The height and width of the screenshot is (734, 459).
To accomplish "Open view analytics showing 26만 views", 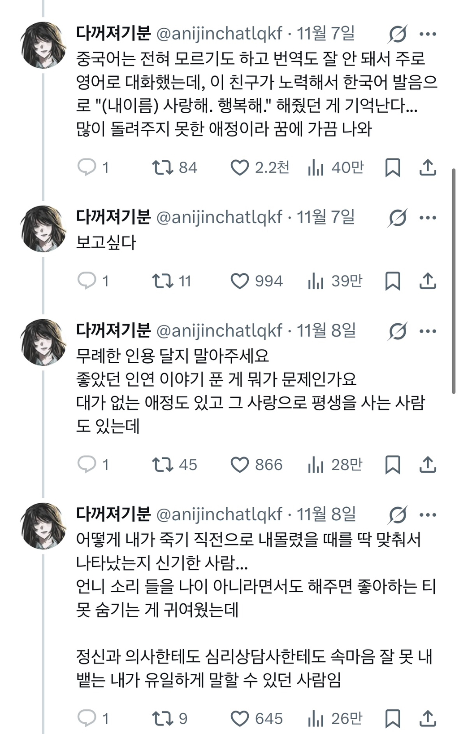I will pyautogui.click(x=316, y=716).
